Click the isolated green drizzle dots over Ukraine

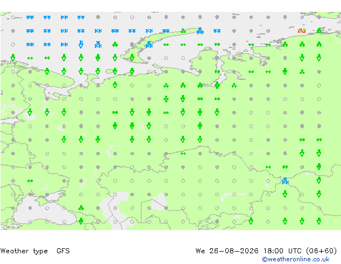30,181
